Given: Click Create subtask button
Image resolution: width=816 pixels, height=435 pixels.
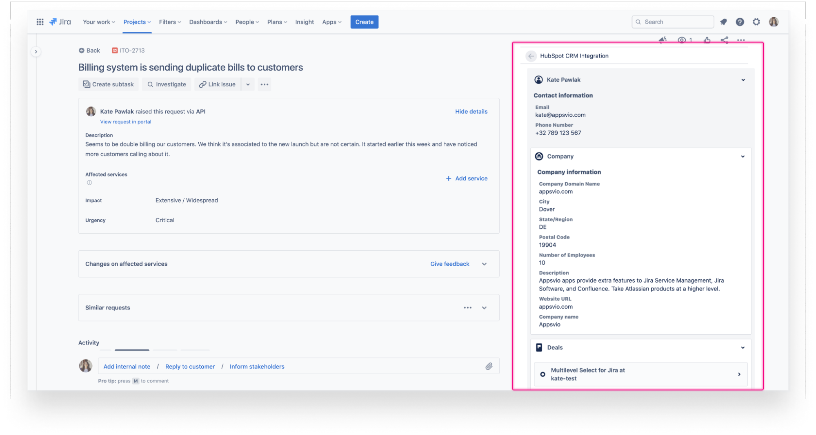Looking at the screenshot, I should (108, 84).
